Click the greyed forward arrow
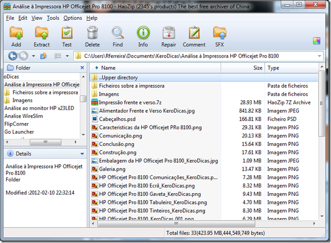 pyautogui.click(x=24, y=56)
